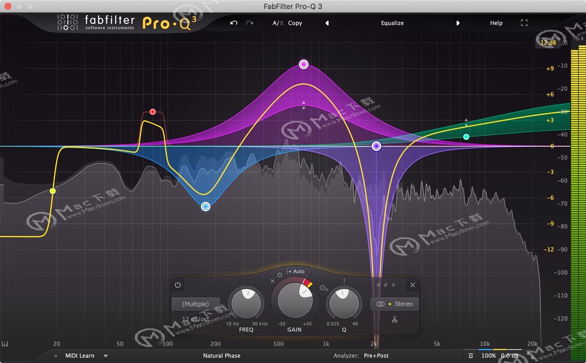Image resolution: width=586 pixels, height=363 pixels.
Task: Open the Equalize preset menu
Action: (x=392, y=23)
